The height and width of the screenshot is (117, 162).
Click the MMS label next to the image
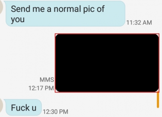[47, 80]
